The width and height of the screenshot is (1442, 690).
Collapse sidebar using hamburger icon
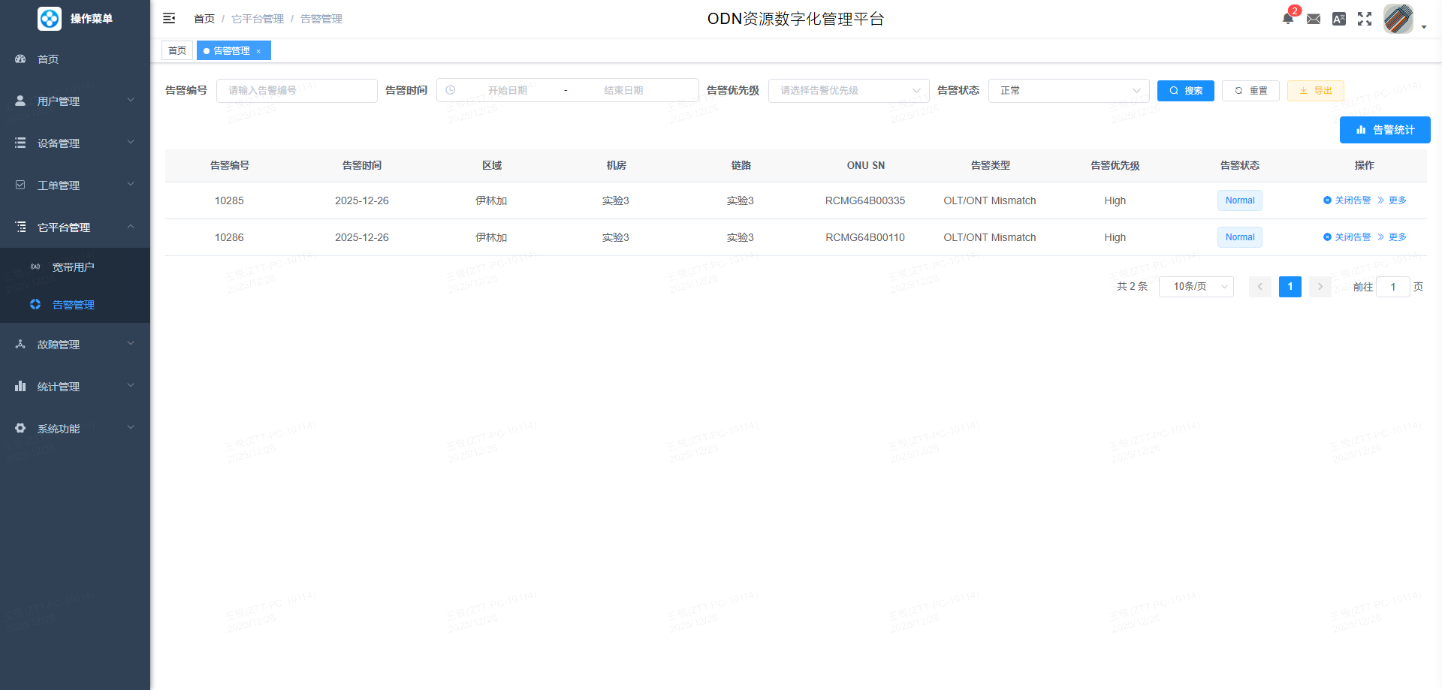coord(169,19)
